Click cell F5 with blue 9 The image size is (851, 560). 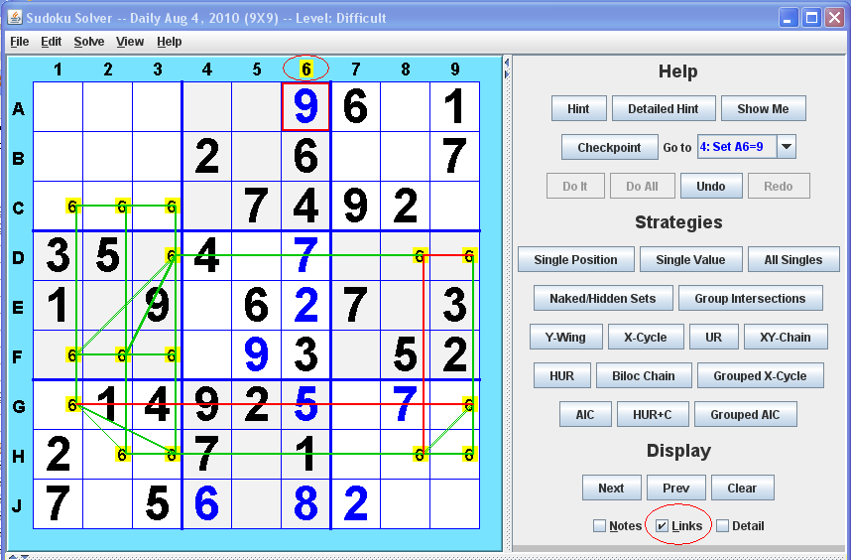[x=256, y=354]
